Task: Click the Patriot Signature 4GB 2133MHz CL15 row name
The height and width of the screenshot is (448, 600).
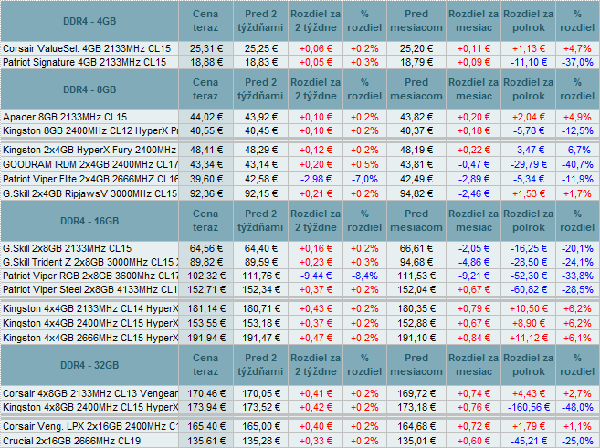Action: (x=89, y=62)
